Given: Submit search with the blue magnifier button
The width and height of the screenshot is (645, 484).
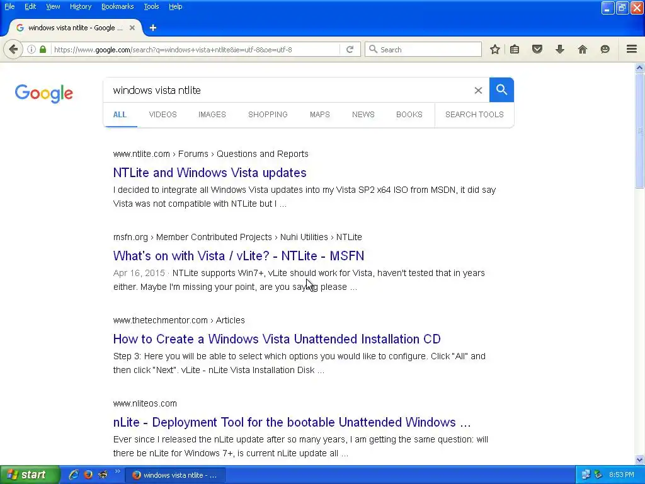Looking at the screenshot, I should tap(501, 89).
